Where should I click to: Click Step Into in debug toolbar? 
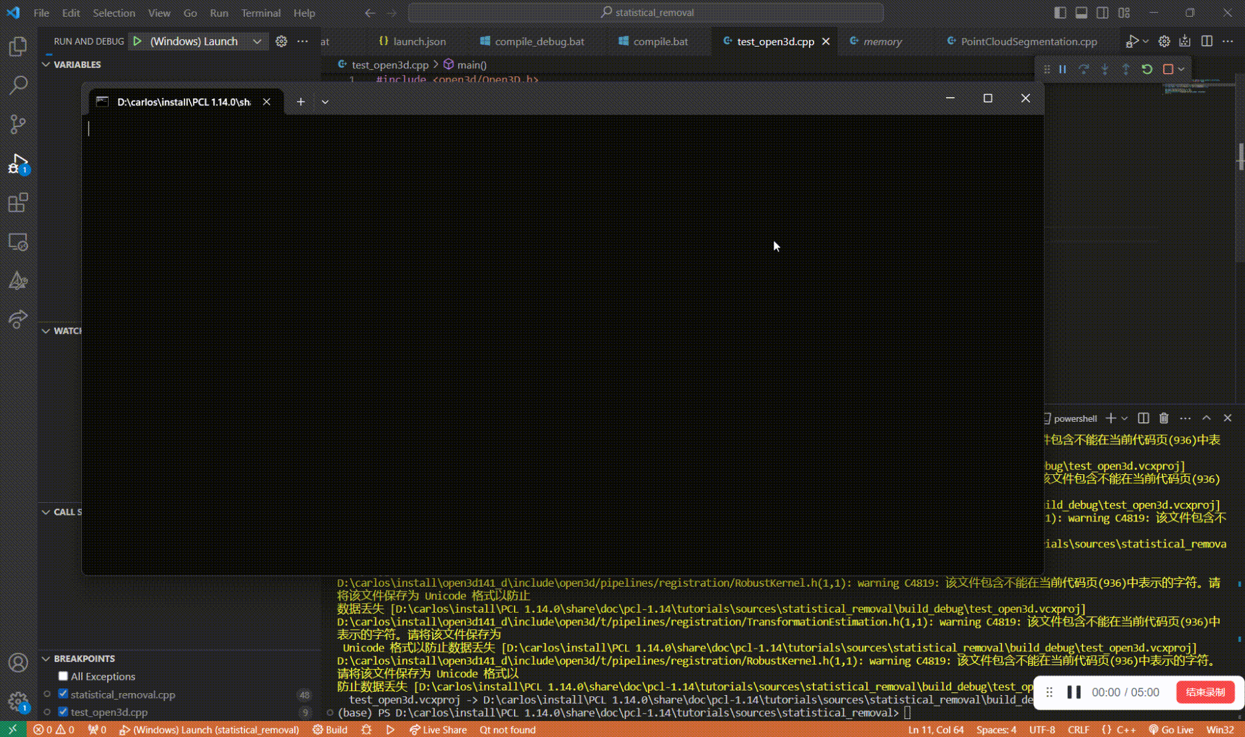click(1105, 69)
